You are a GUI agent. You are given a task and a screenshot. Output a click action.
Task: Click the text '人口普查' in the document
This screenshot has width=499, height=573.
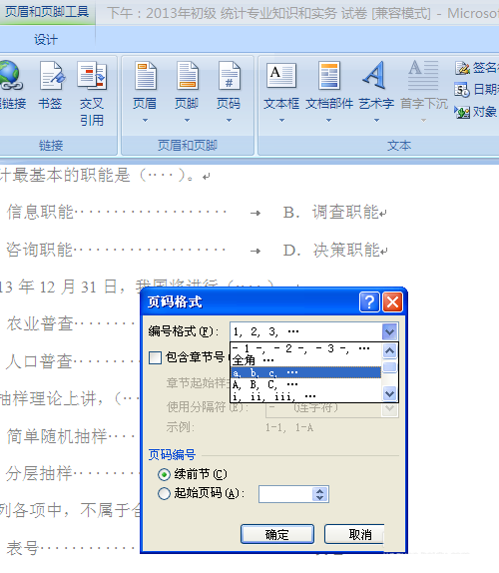pyautogui.click(x=40, y=361)
